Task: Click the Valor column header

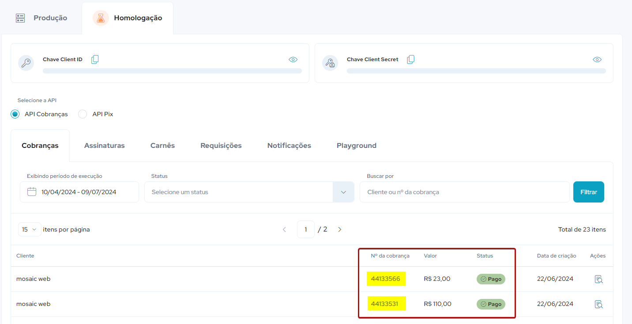Action: pos(430,256)
